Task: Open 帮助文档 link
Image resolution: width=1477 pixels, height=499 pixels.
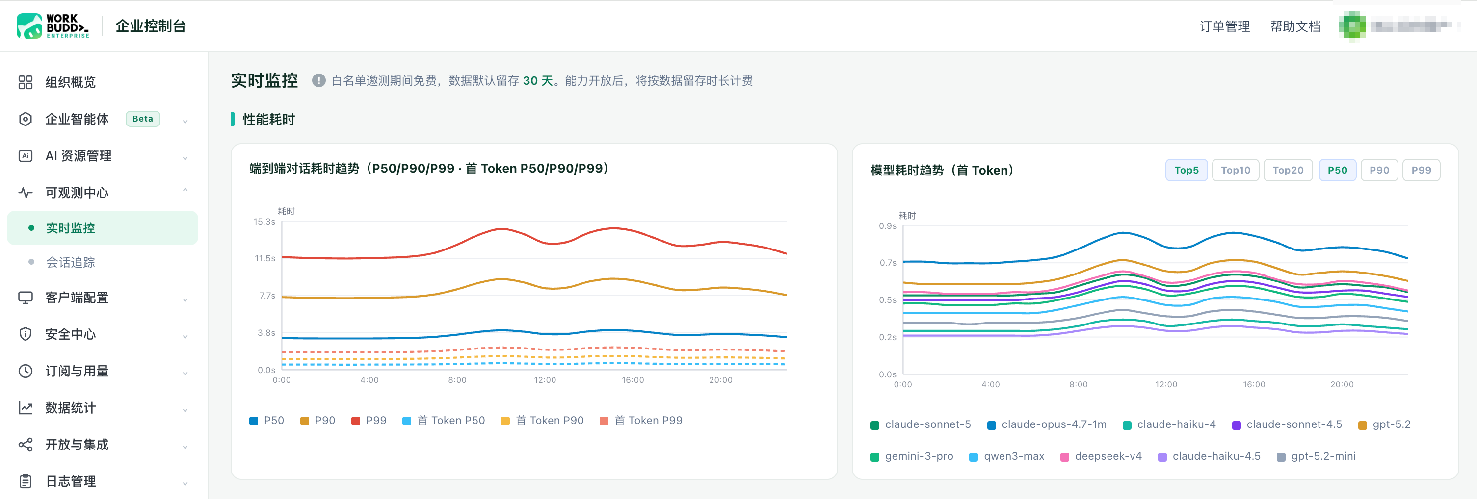Action: 1295,26
